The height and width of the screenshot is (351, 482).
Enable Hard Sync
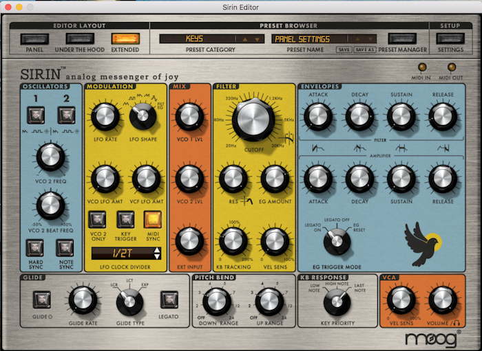[34, 248]
